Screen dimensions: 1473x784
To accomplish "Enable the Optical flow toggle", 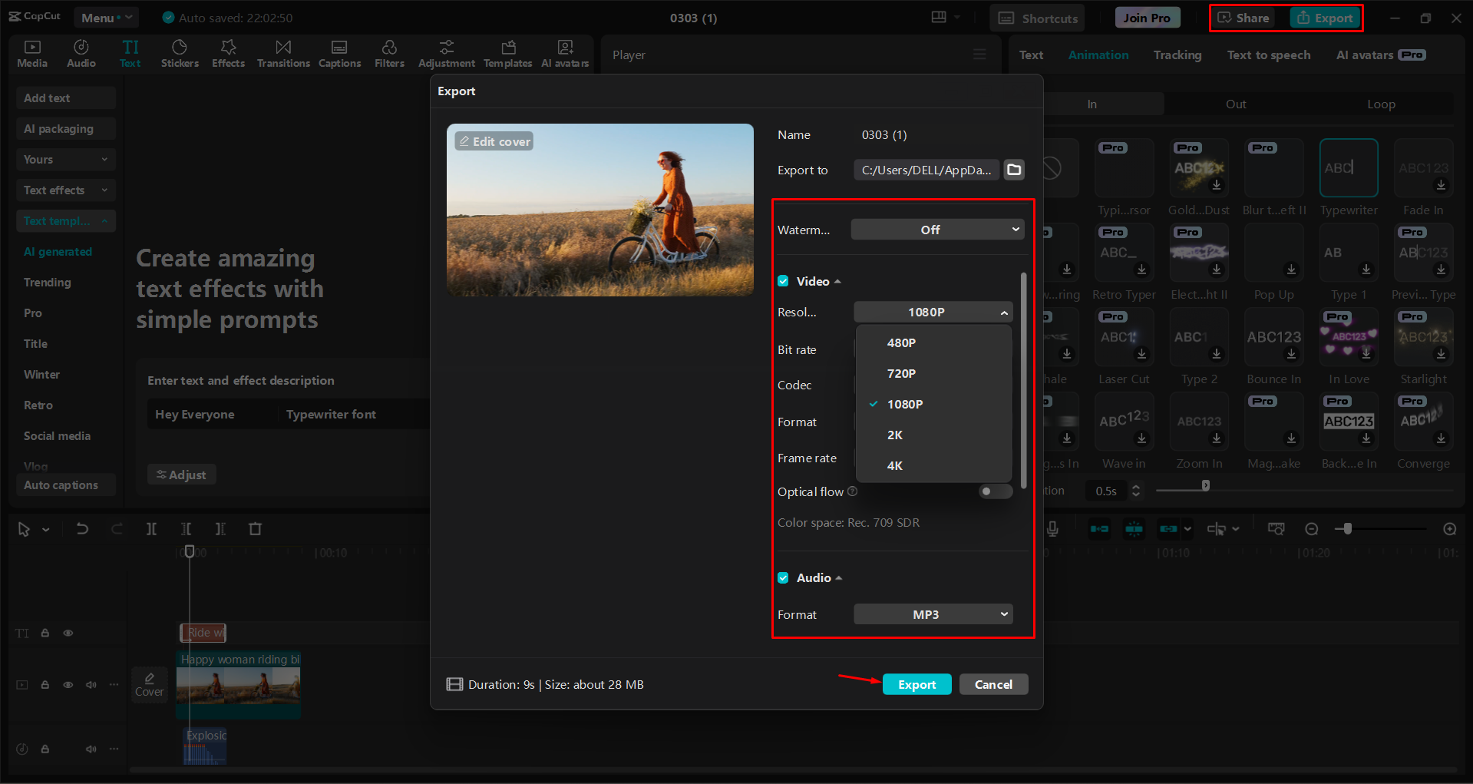I will point(995,491).
